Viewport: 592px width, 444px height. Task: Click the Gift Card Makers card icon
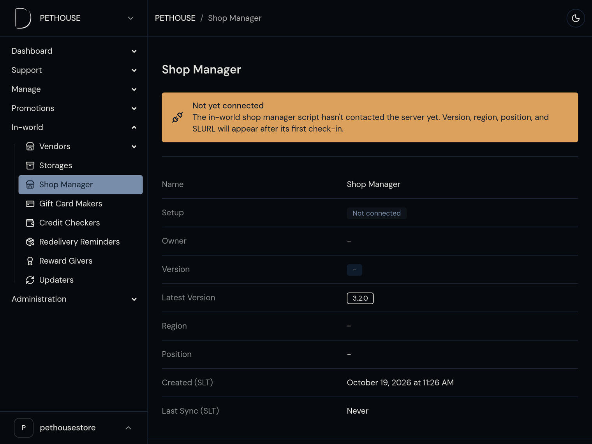30,204
